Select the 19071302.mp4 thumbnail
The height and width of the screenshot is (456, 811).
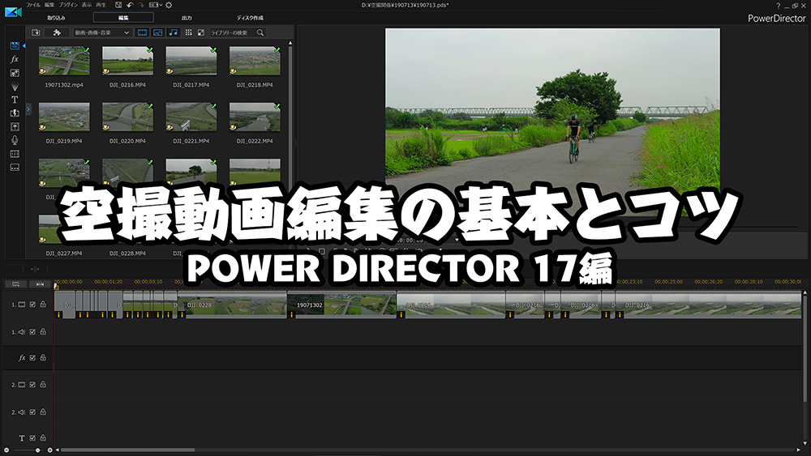(64, 61)
